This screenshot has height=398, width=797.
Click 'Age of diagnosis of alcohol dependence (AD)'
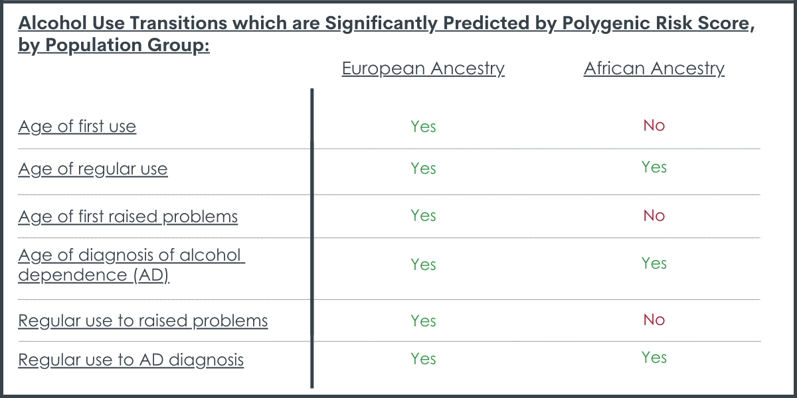[132, 265]
